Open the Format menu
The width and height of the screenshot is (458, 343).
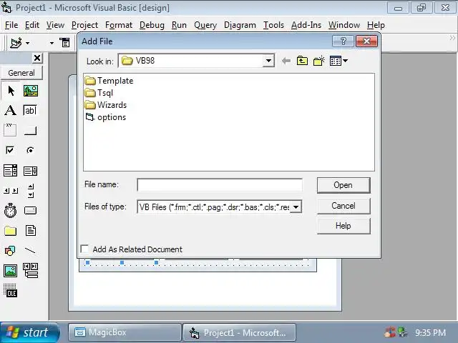click(x=119, y=25)
